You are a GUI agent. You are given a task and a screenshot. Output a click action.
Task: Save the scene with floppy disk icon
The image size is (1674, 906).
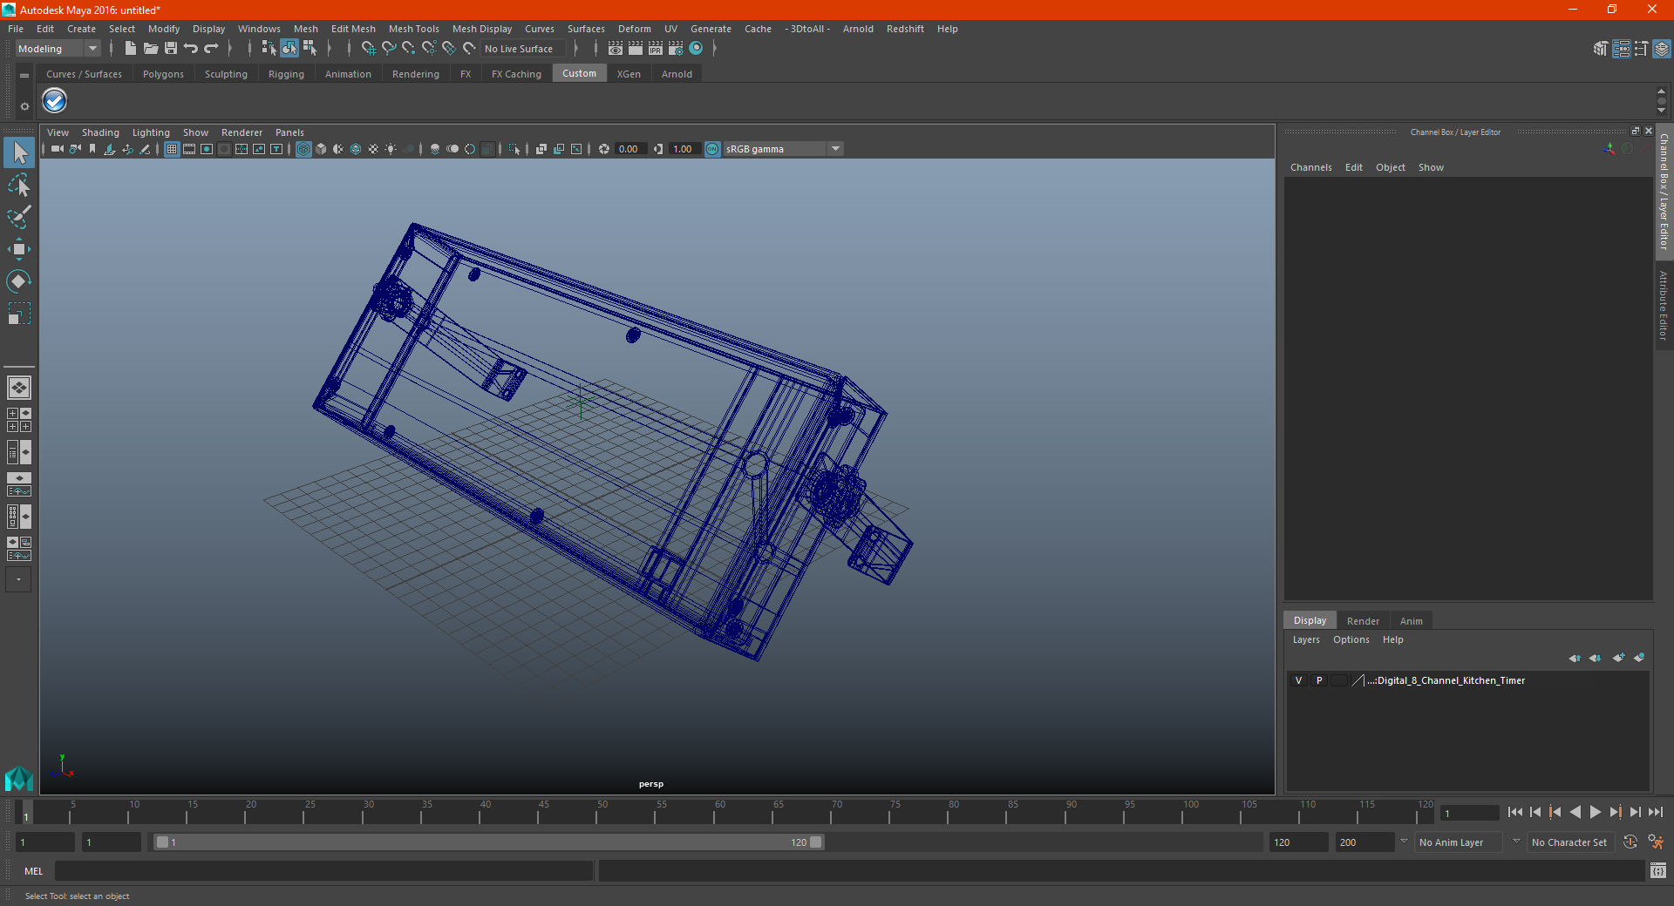171,49
